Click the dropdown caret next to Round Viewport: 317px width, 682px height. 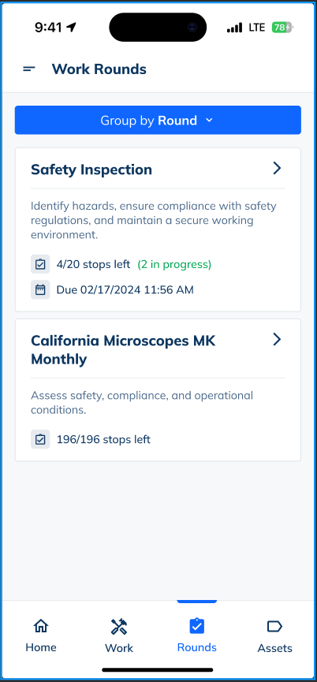(x=209, y=121)
